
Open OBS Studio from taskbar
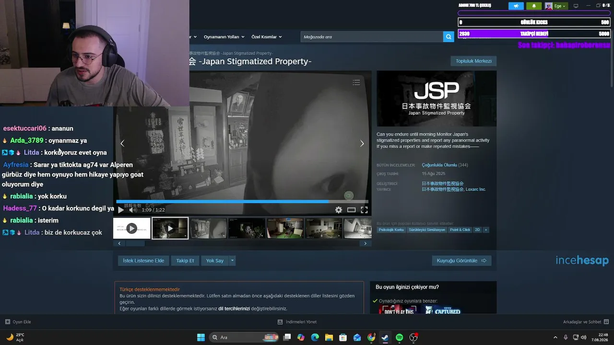click(413, 337)
